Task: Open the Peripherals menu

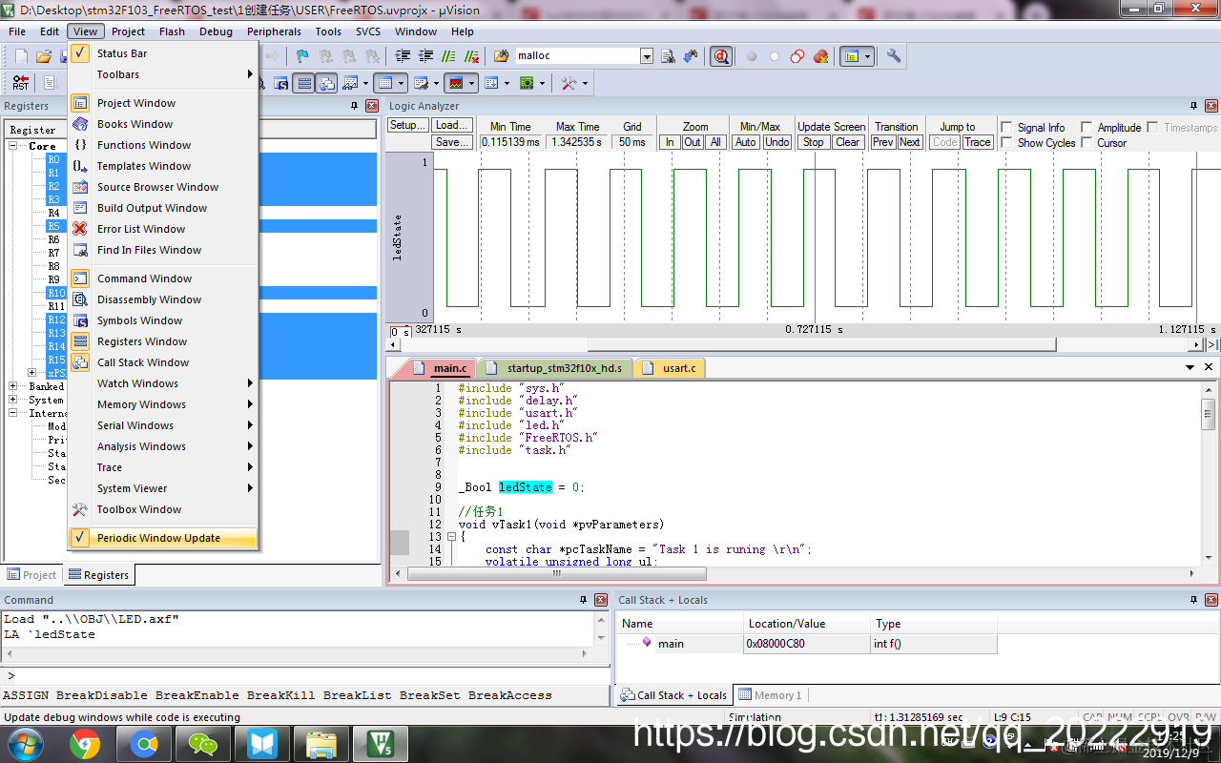Action: [x=274, y=31]
